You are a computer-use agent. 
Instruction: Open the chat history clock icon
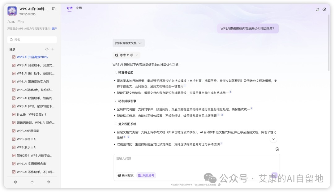[x=324, y=9]
